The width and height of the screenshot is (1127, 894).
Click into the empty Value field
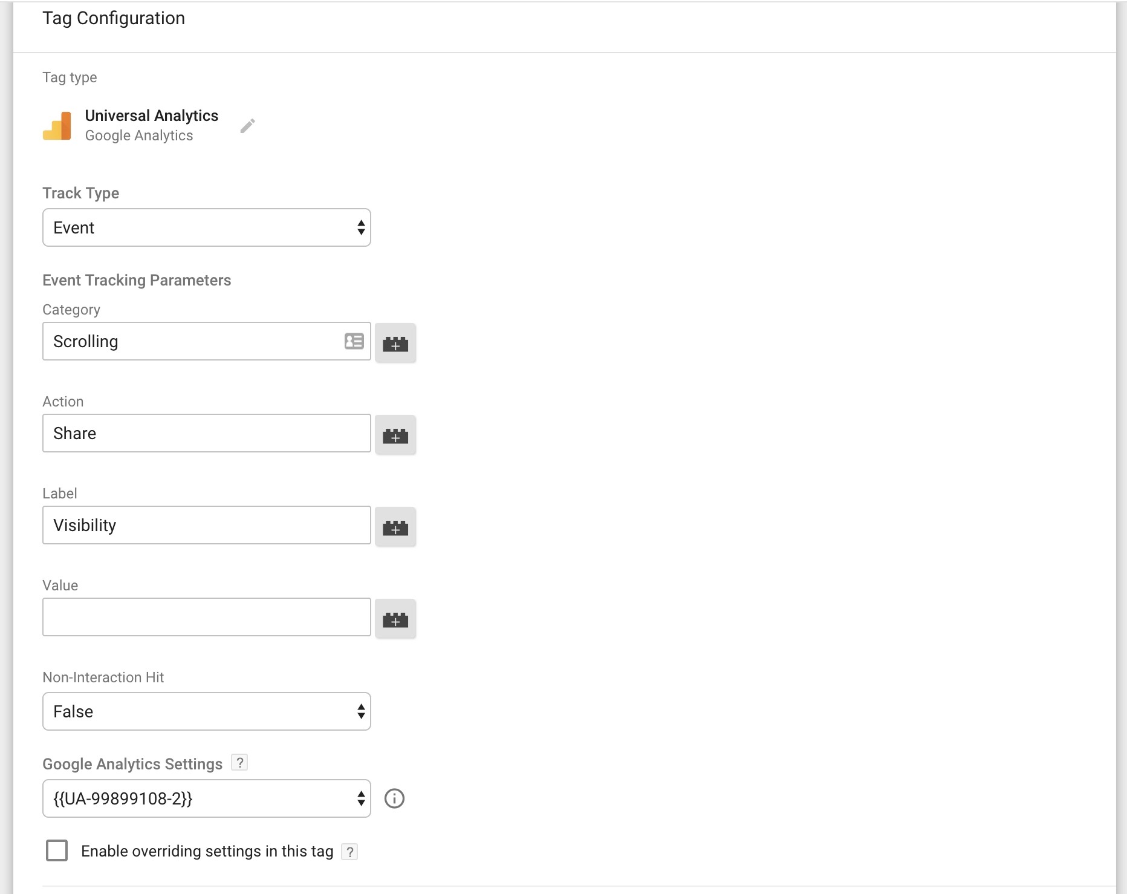[206, 618]
